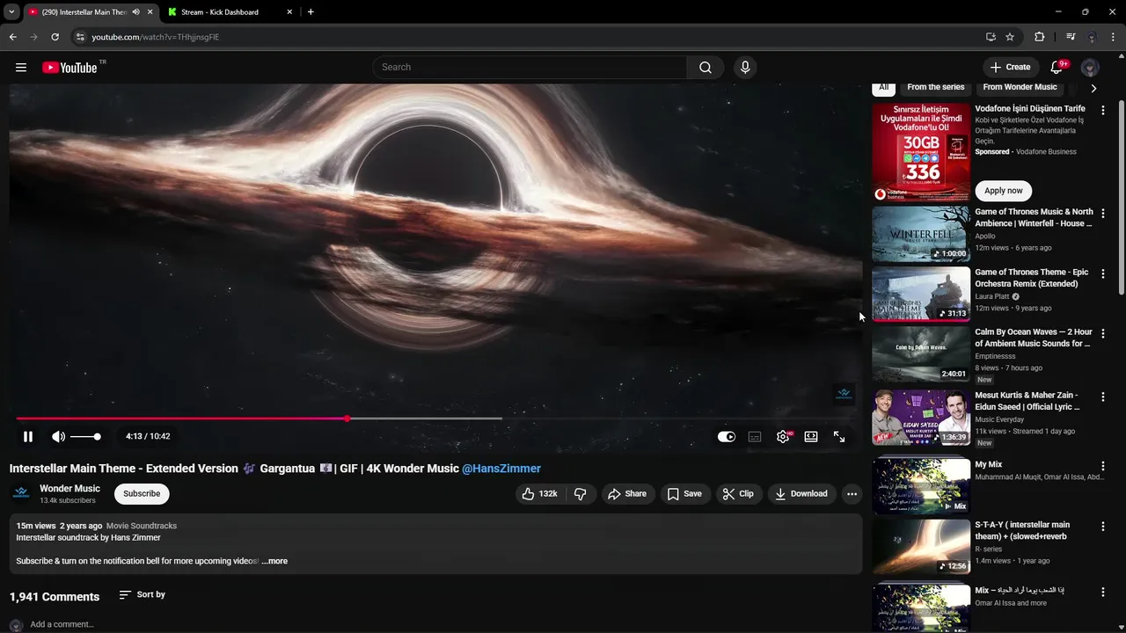Screen dimensions: 1126x633
Task: Click the address bar URL
Action: pyautogui.click(x=156, y=37)
